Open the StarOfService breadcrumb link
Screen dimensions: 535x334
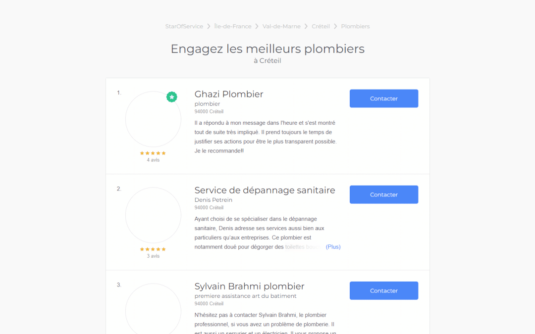(x=184, y=26)
